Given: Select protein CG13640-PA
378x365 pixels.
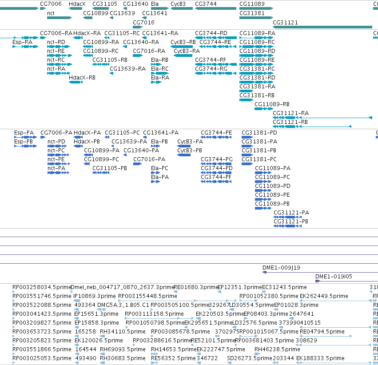Looking at the screenshot, I should pos(141,151).
